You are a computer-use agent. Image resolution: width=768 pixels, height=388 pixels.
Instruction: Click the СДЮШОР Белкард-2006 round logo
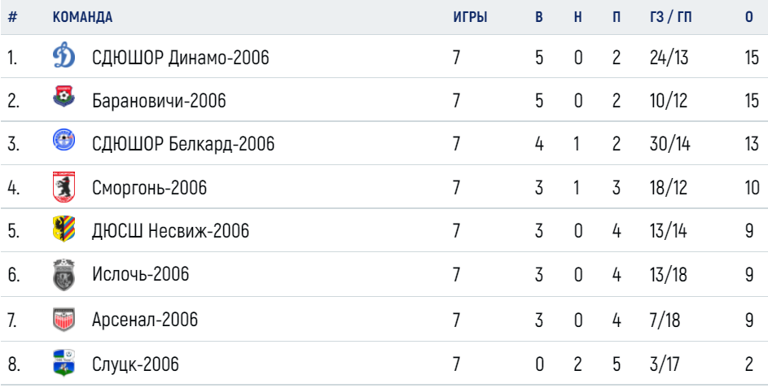pyautogui.click(x=64, y=140)
